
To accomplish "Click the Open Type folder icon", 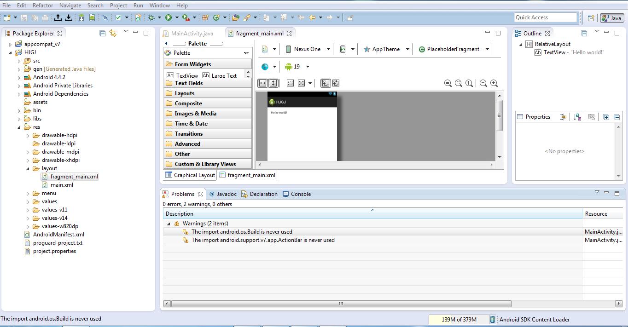I will click(236, 17).
